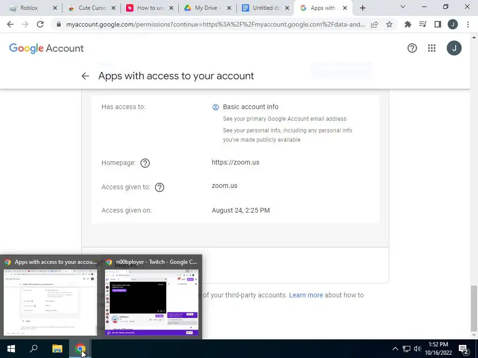Reload the current page
478x358 pixels.
(40, 24)
